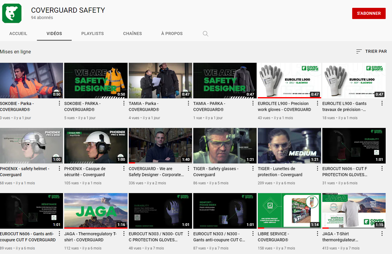Click the 94 abonnés subscriber count
Screen dimensions: 392x254
pos(42,18)
